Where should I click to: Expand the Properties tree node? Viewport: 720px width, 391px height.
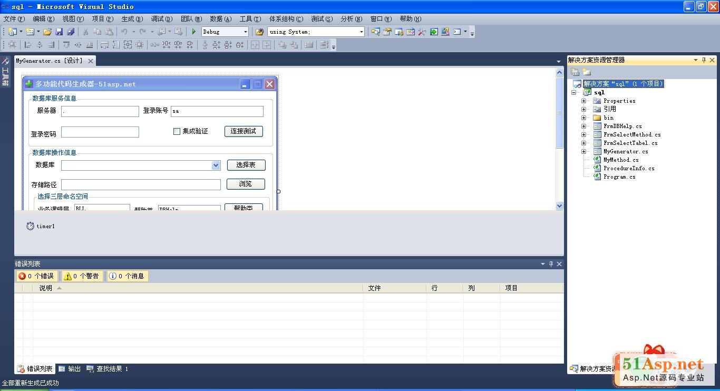(583, 101)
